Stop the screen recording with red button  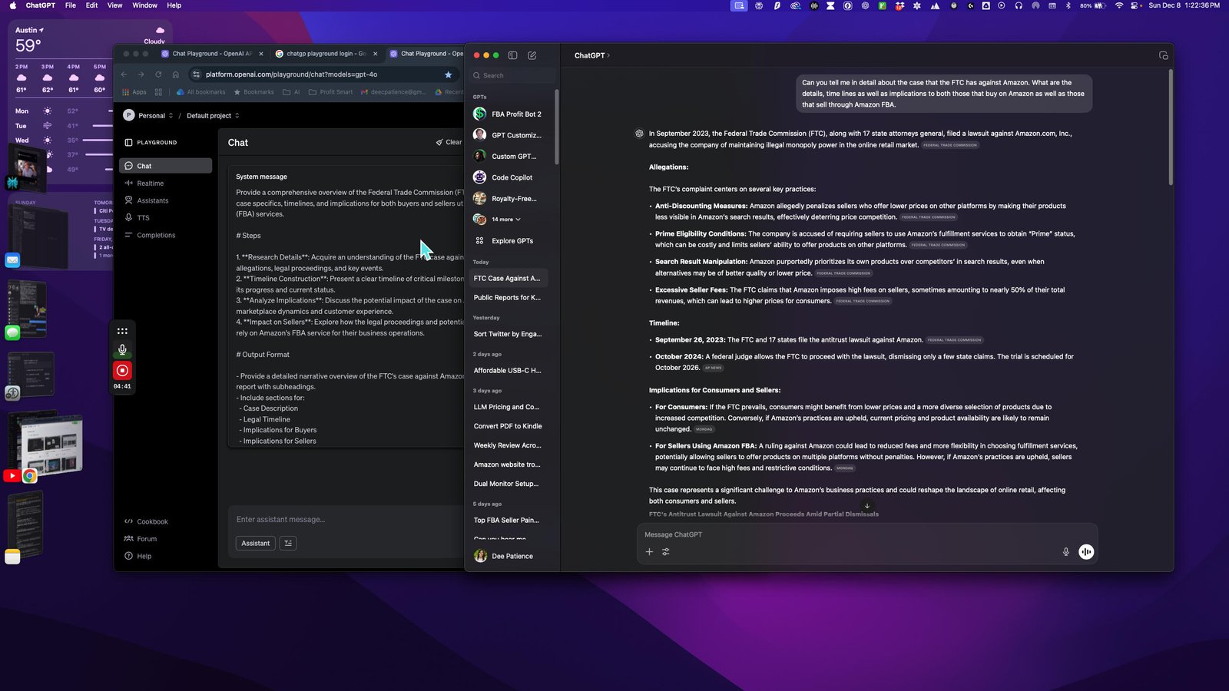click(122, 371)
